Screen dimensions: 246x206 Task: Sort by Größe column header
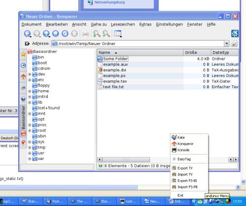197,52
